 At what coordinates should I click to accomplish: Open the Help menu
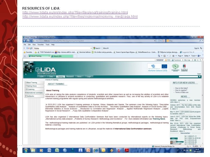pyautogui.click(x=53, y=44)
